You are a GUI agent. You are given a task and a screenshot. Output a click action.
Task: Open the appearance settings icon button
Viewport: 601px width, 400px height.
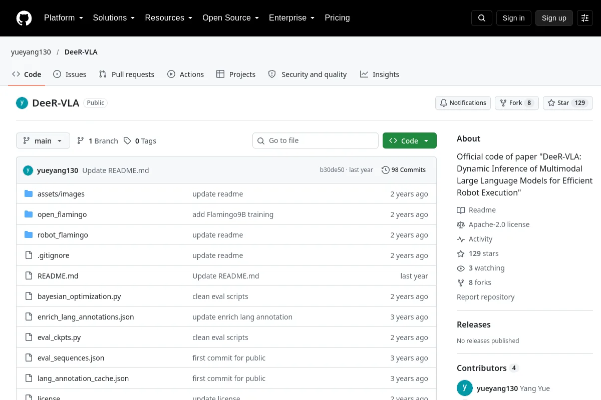tap(585, 18)
